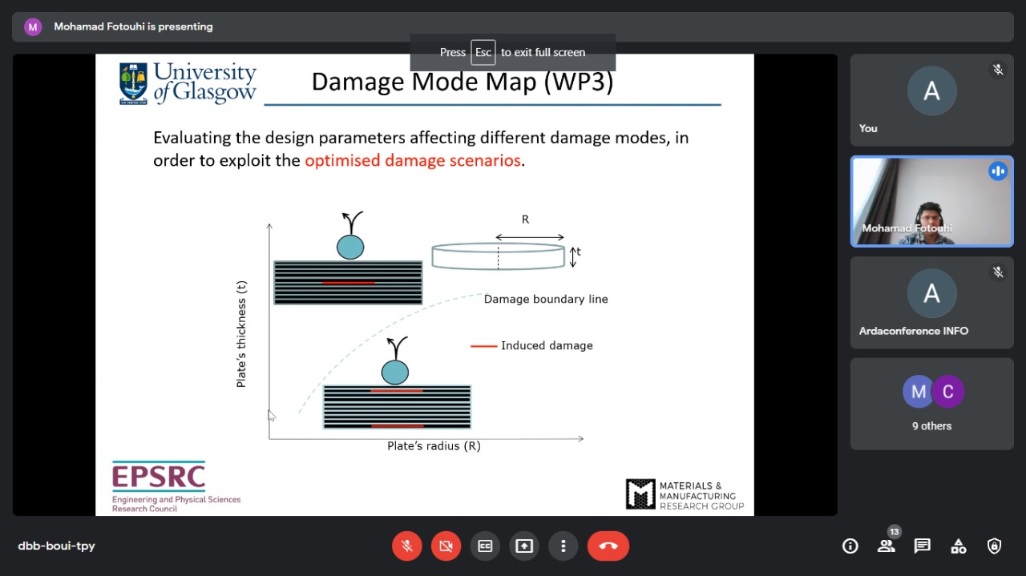1026x576 pixels.
Task: Click the Materials & Manufacturing Research Group logo
Action: [x=685, y=494]
